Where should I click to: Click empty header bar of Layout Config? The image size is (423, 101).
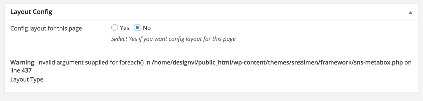pyautogui.click(x=225, y=12)
